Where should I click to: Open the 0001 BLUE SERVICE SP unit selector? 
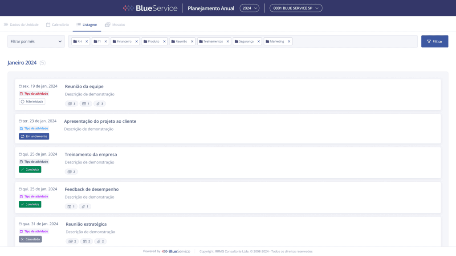(x=296, y=8)
